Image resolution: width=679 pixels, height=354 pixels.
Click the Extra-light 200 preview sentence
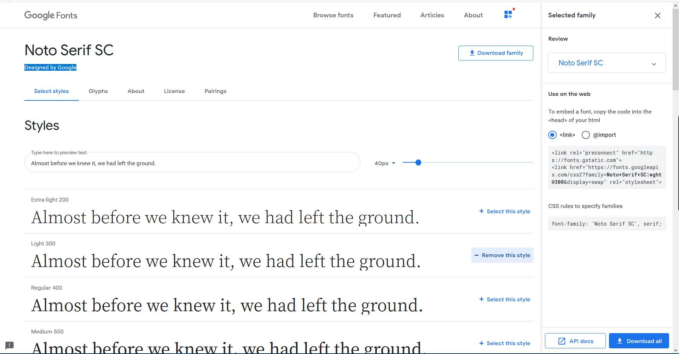click(x=225, y=217)
